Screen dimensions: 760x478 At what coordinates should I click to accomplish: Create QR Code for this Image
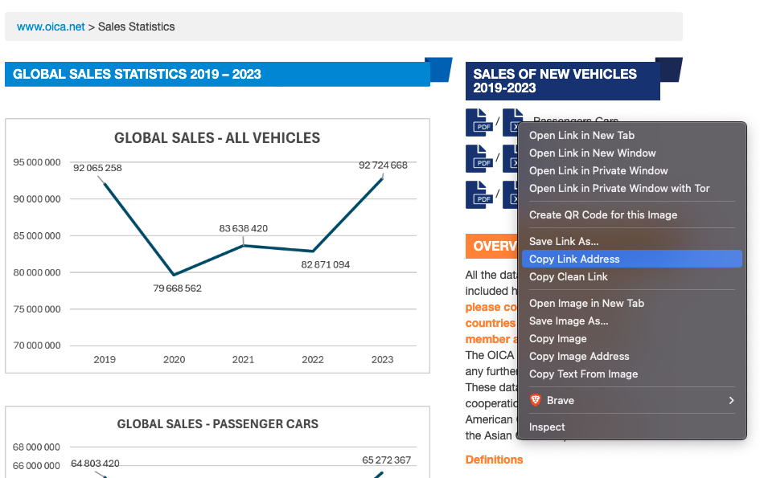(603, 214)
